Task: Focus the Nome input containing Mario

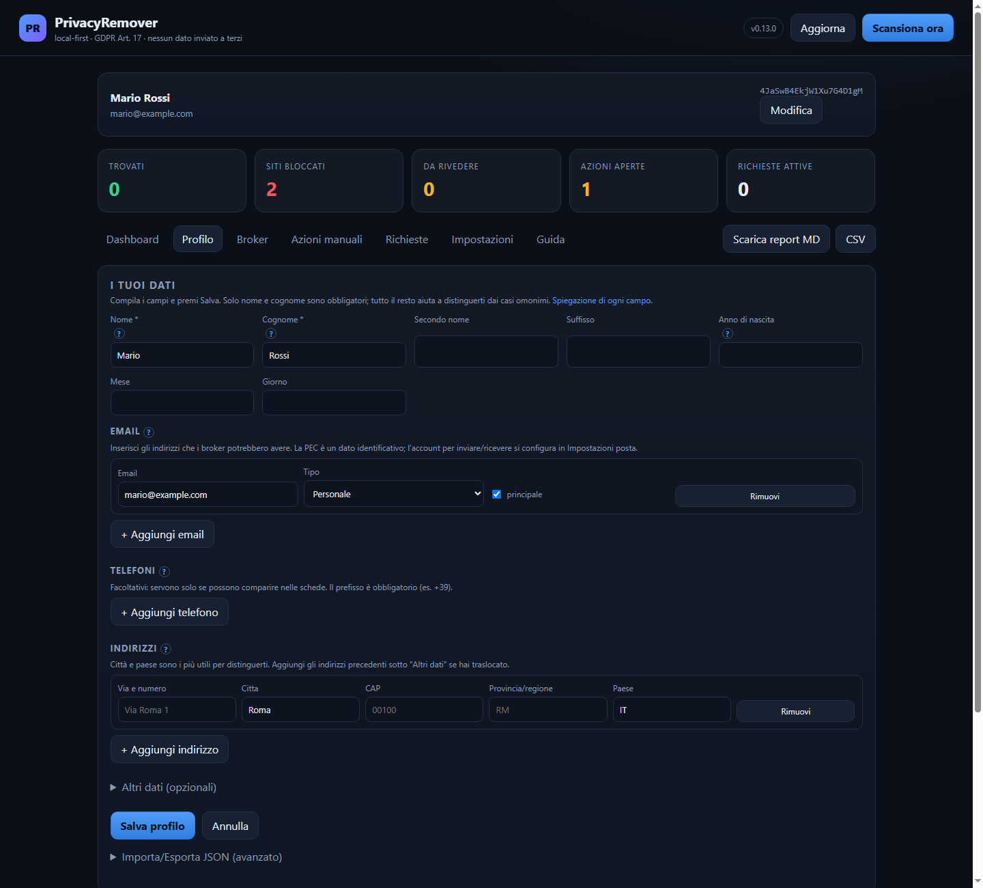Action: [x=182, y=355]
